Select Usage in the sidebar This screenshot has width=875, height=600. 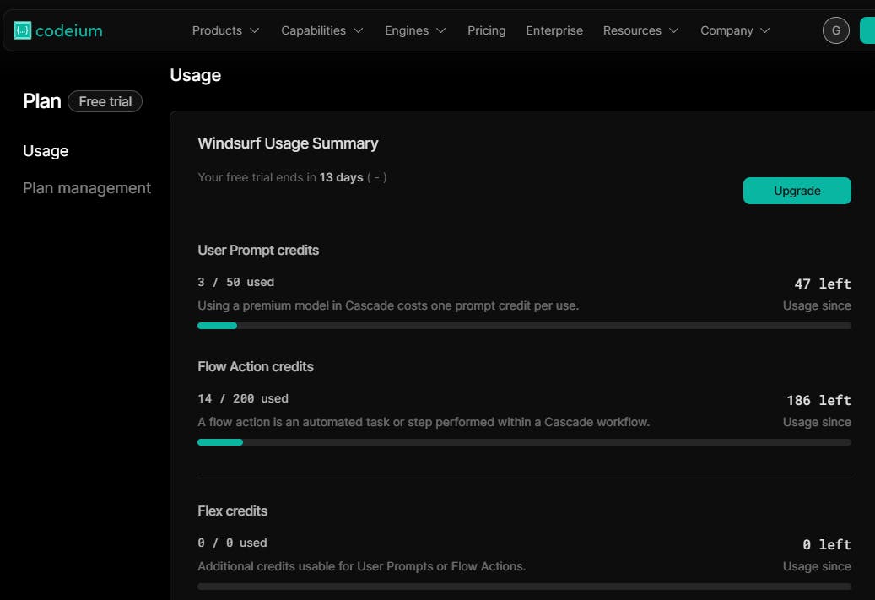(x=46, y=151)
